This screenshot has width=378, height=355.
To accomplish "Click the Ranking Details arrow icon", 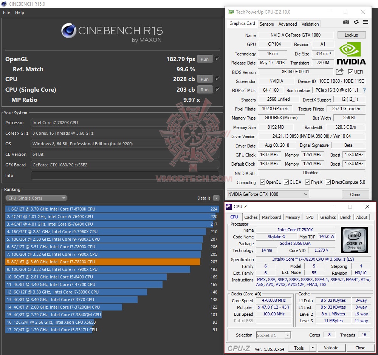I will pyautogui.click(x=216, y=198).
